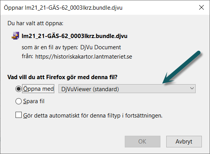Click the dialog title bar text
Screen dimensions: 210x154
tap(63, 8)
